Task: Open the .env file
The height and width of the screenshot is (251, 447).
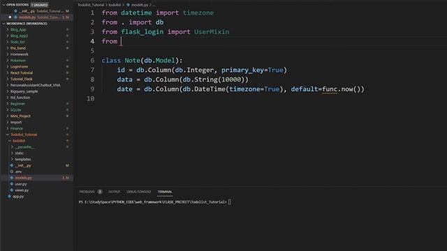Action: tap(18, 172)
